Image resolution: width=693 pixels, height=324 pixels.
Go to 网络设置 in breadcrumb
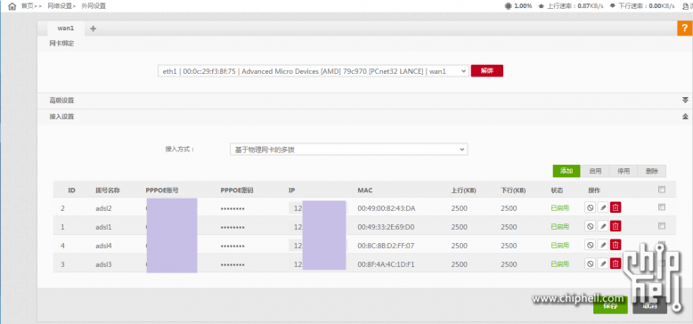tap(59, 6)
